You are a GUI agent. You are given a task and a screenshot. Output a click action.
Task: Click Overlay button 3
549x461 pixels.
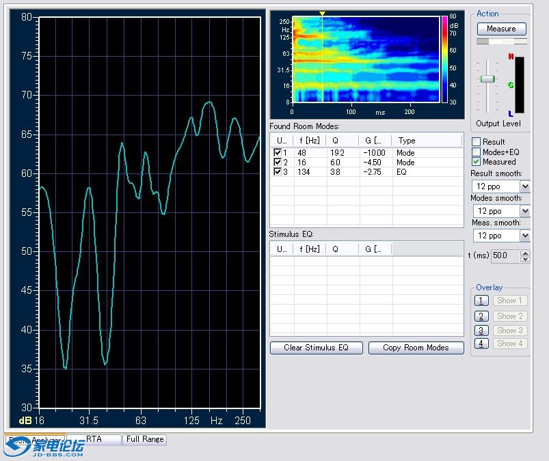coord(482,331)
